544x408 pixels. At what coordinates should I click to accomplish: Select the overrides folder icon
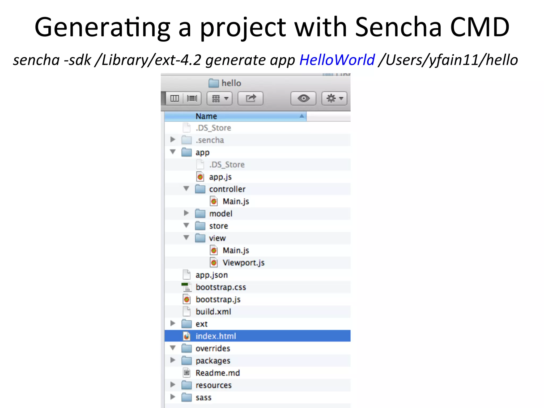pyautogui.click(x=186, y=348)
